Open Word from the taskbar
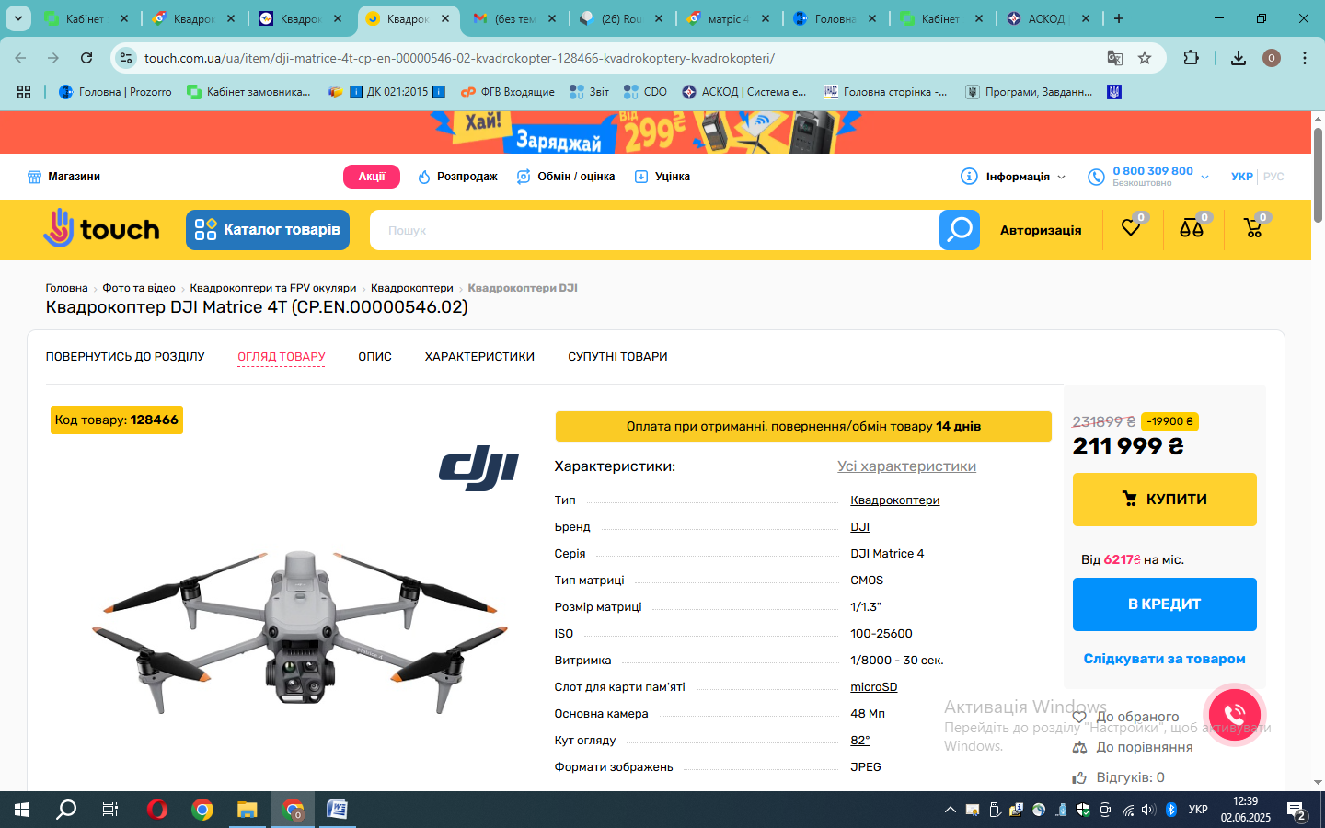 coord(337,810)
